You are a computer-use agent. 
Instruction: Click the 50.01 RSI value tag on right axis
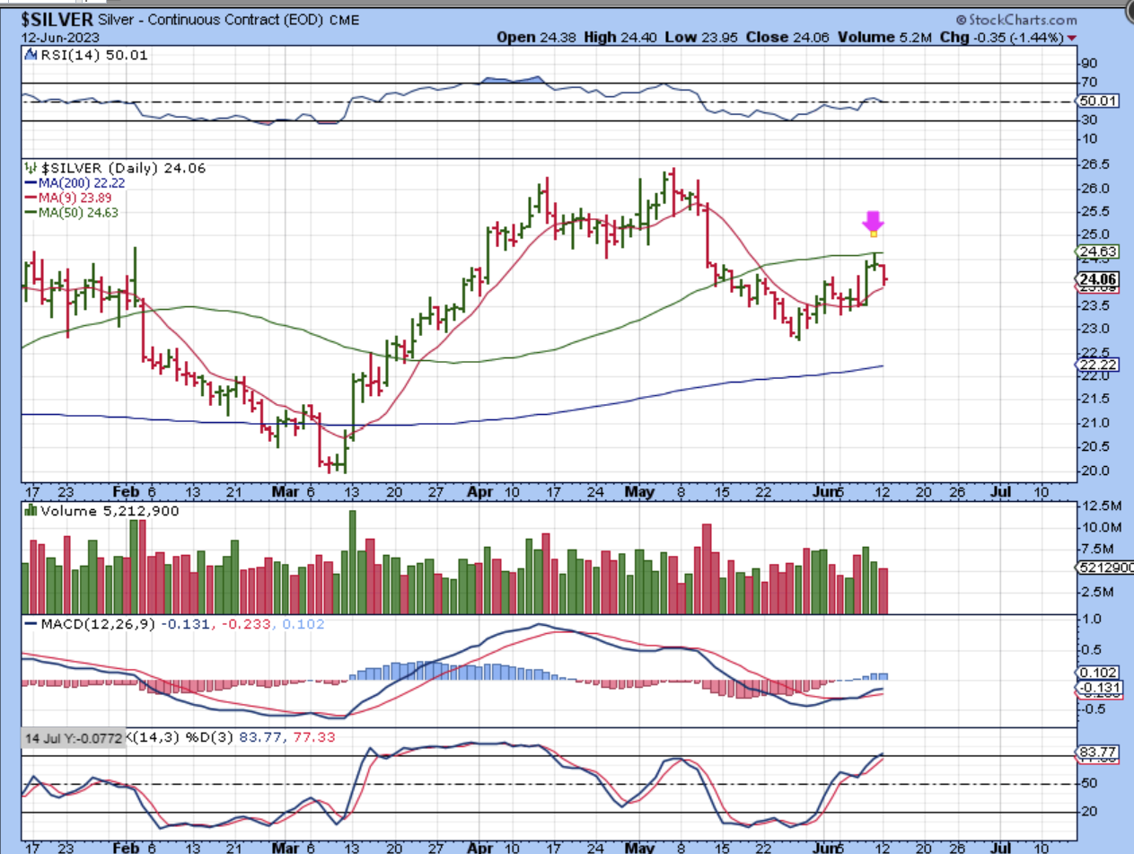pyautogui.click(x=1098, y=101)
